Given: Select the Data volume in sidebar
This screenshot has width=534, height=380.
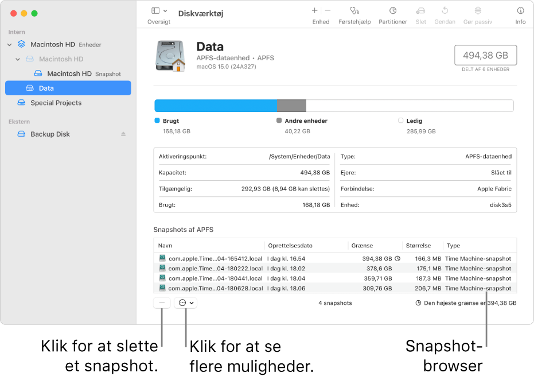Looking at the screenshot, I should (68, 88).
